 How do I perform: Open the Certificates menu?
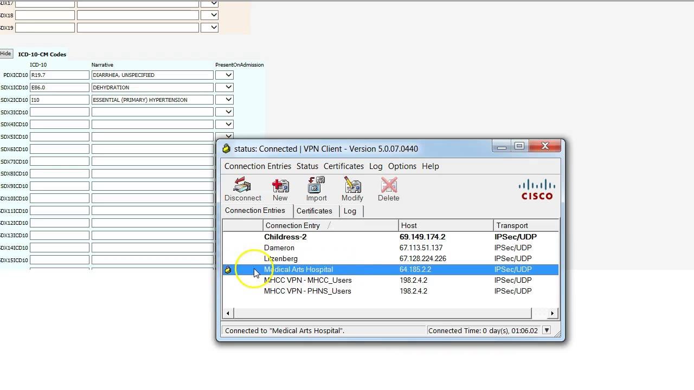coord(344,166)
